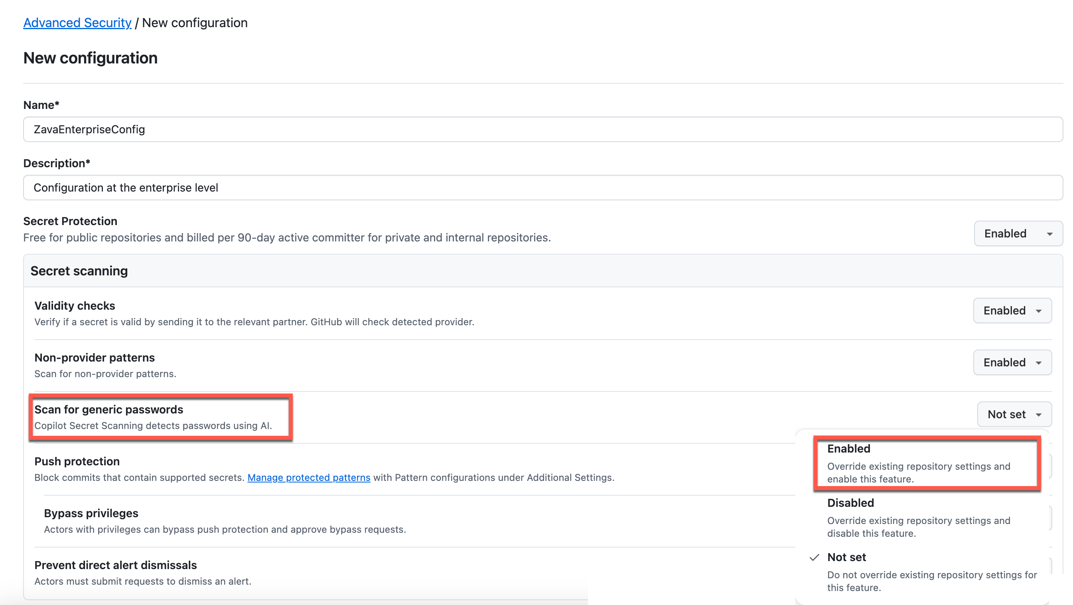This screenshot has width=1073, height=605.
Task: Open the Non-provider patterns Enabled dropdown
Action: point(1012,362)
